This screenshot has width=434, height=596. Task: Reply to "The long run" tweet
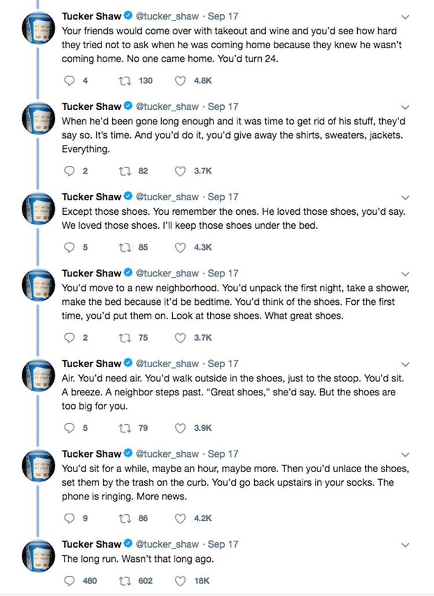coord(70,581)
